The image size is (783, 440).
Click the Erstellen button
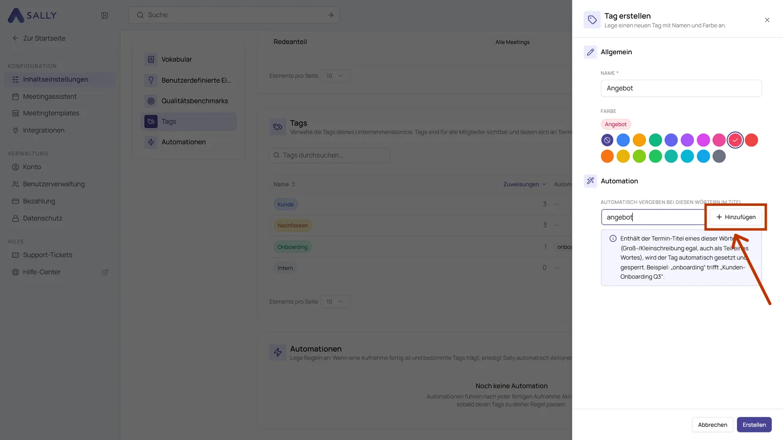click(754, 425)
